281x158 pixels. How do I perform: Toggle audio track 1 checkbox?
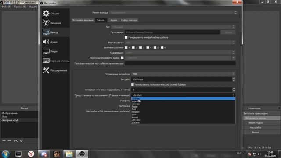126,47
